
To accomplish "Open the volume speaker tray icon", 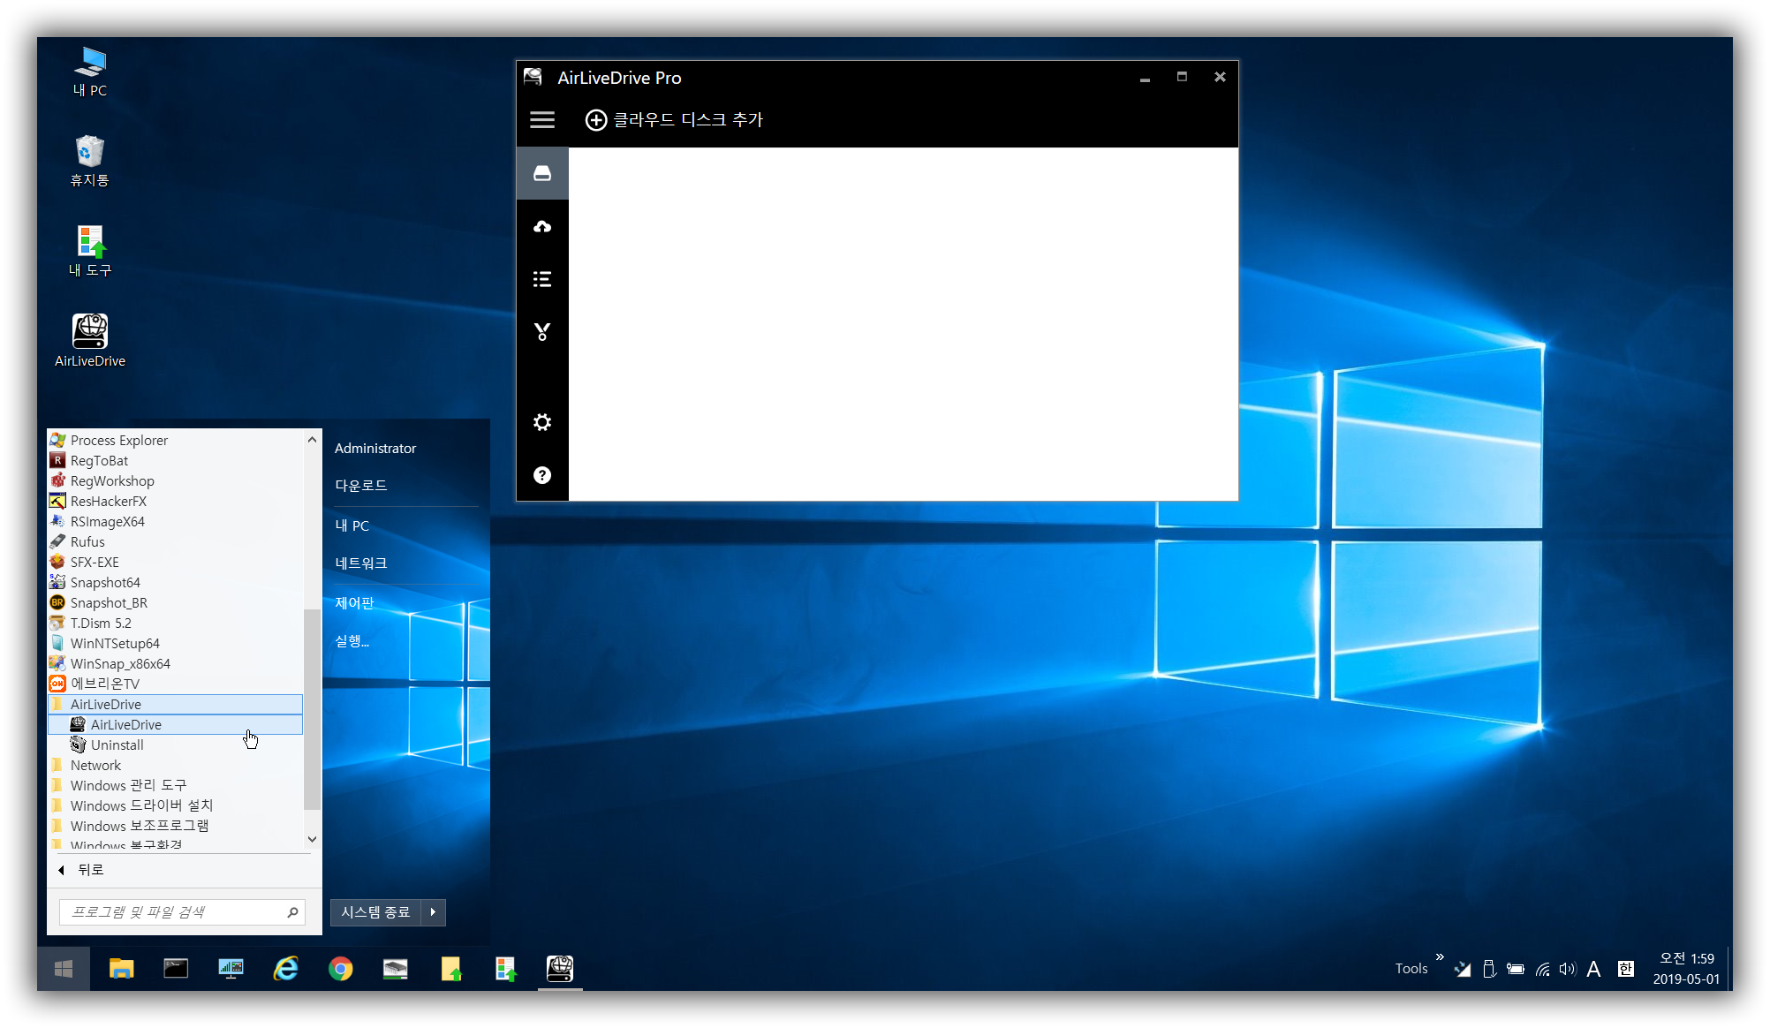I will 1568,970.
